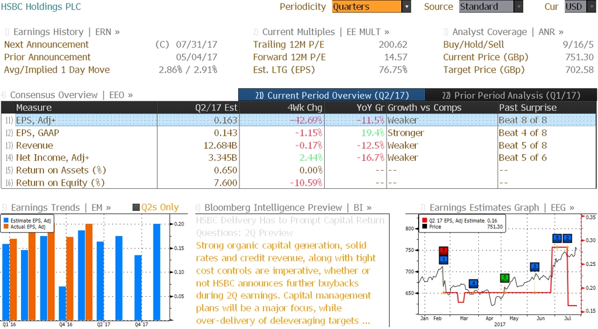Open the Source dropdown arrow next to Standard

pyautogui.click(x=519, y=6)
